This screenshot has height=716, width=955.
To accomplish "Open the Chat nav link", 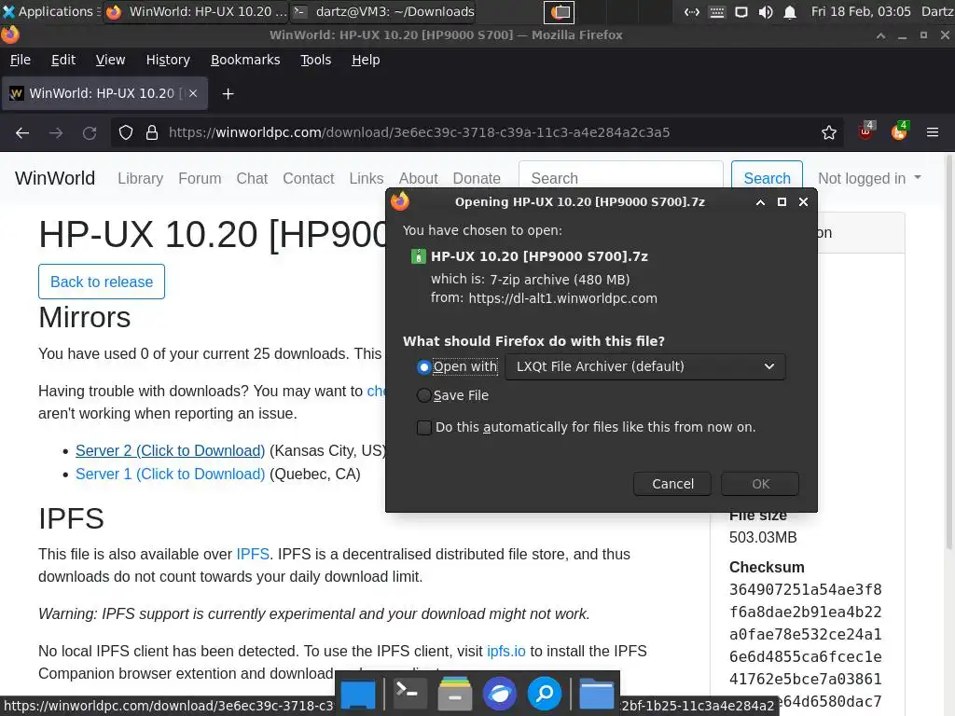I will pos(252,178).
